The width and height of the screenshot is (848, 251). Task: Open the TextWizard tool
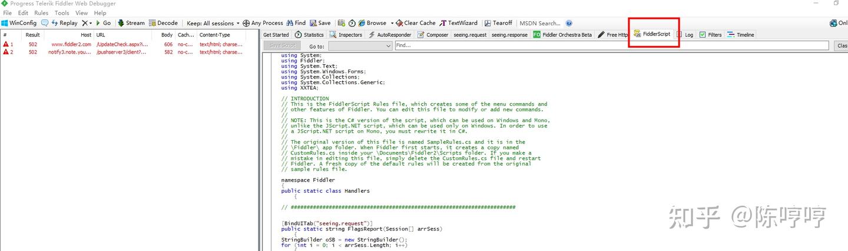click(x=459, y=23)
